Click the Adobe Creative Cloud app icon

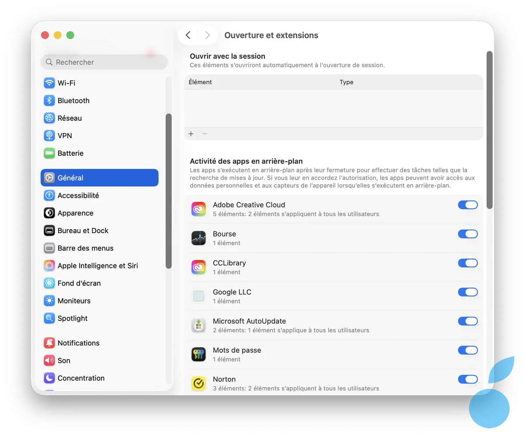[x=199, y=209]
